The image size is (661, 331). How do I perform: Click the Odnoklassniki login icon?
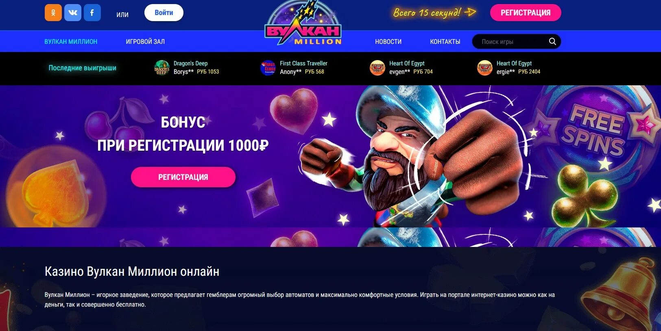coord(53,13)
